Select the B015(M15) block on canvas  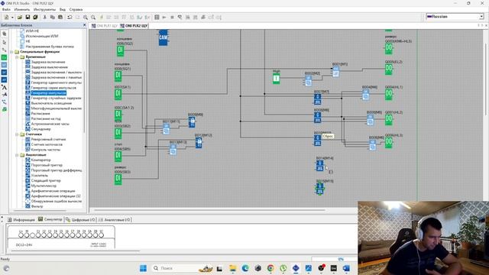320,189
